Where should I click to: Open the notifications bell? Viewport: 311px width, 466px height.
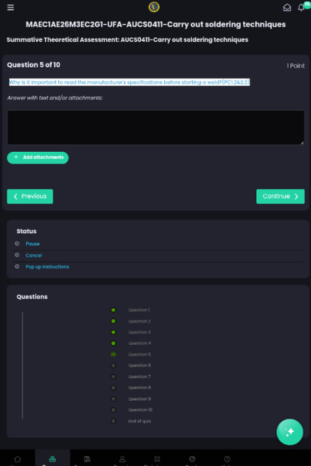pyautogui.click(x=301, y=7)
